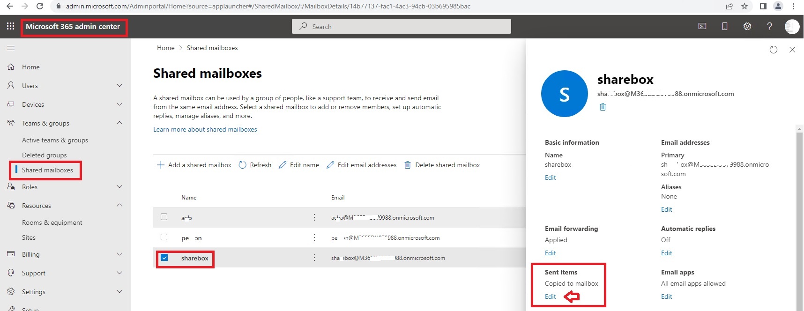
Task: Sort by the Name column header
Action: tap(189, 198)
